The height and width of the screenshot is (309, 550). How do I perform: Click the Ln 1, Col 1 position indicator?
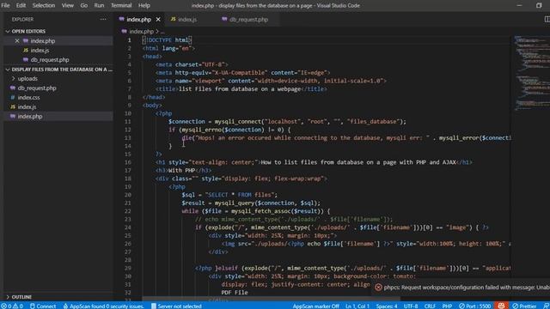coord(357,306)
